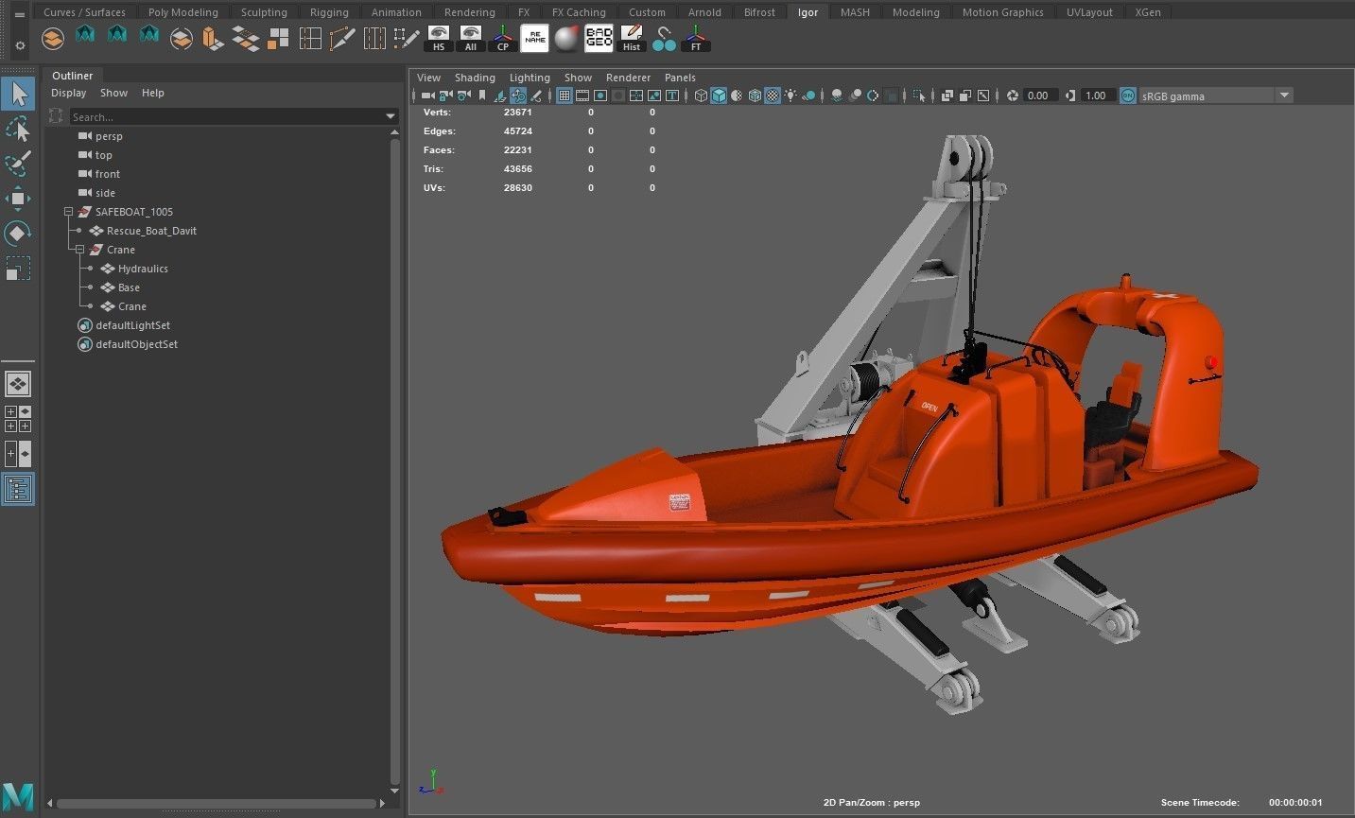
Task: Activate the Lasso Select tool
Action: point(18,129)
